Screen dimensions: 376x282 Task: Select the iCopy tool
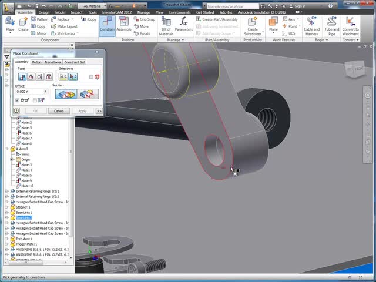pyautogui.click(x=89, y=19)
